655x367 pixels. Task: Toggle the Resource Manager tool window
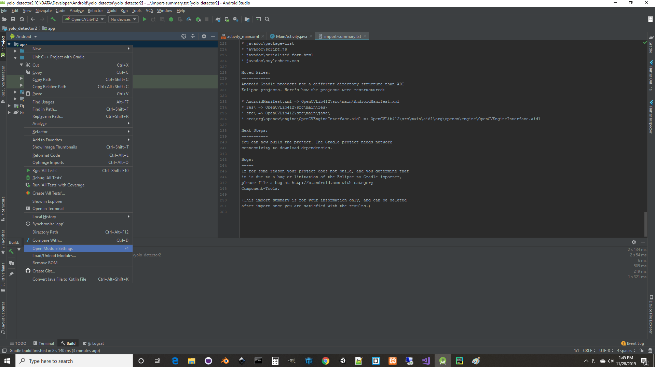tap(3, 84)
